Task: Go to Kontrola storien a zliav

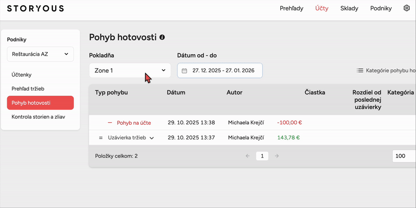Action: (x=41, y=117)
